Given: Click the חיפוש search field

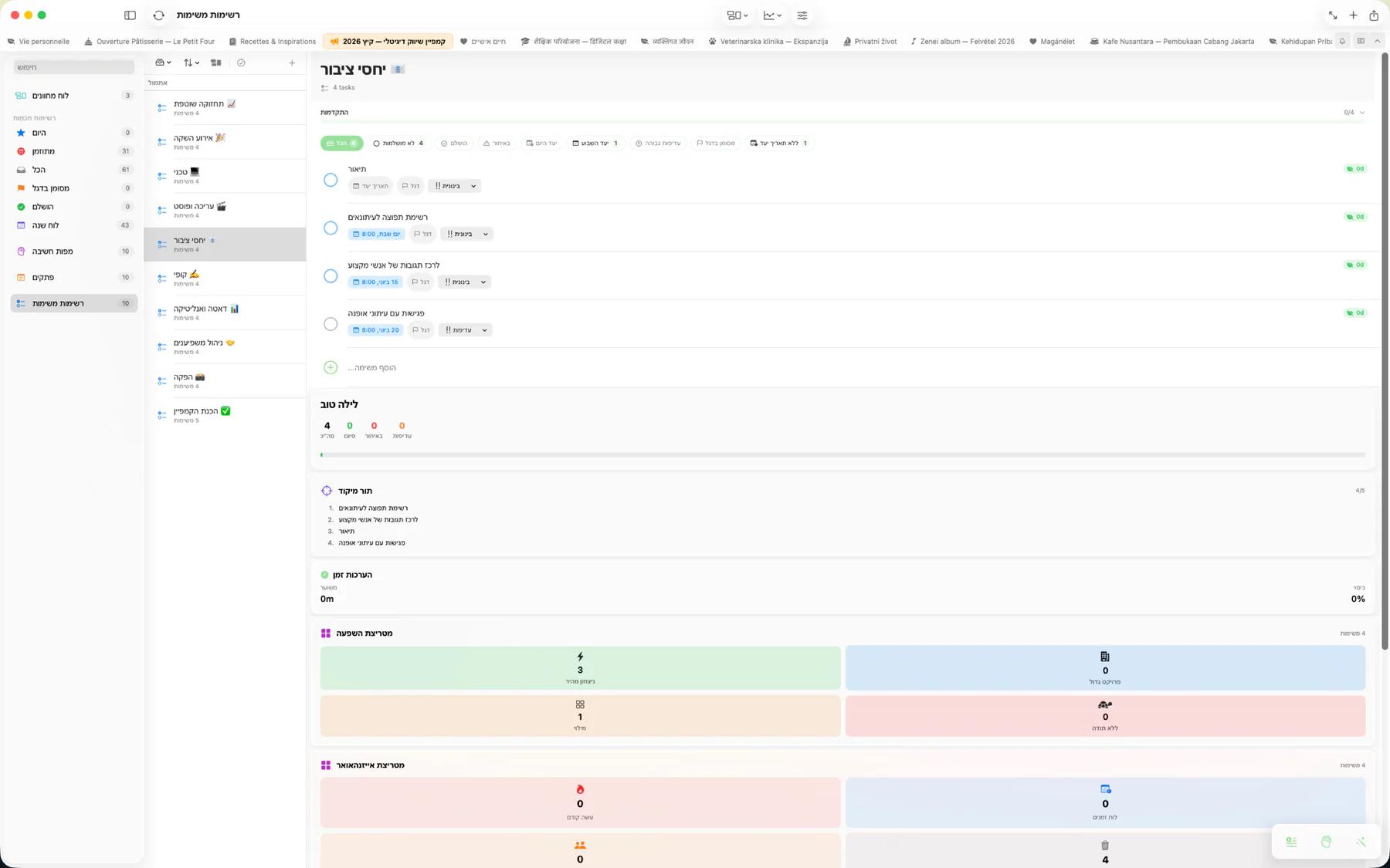Looking at the screenshot, I should (74, 67).
